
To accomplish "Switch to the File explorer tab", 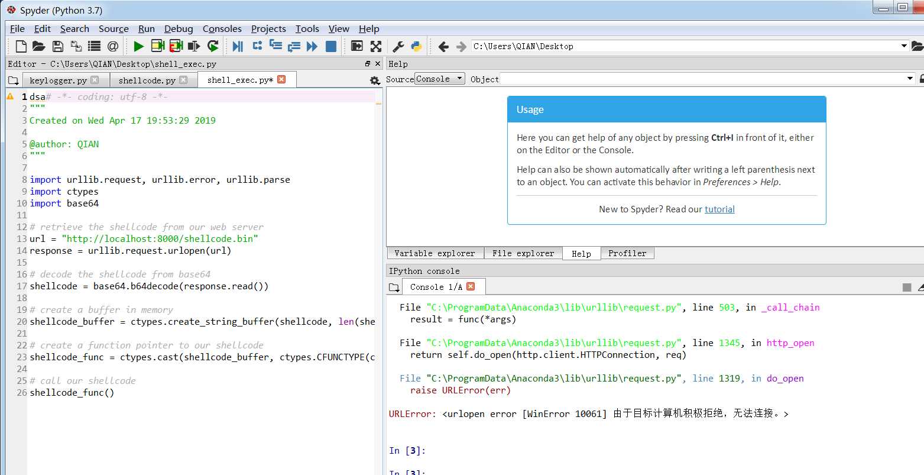I will 523,253.
